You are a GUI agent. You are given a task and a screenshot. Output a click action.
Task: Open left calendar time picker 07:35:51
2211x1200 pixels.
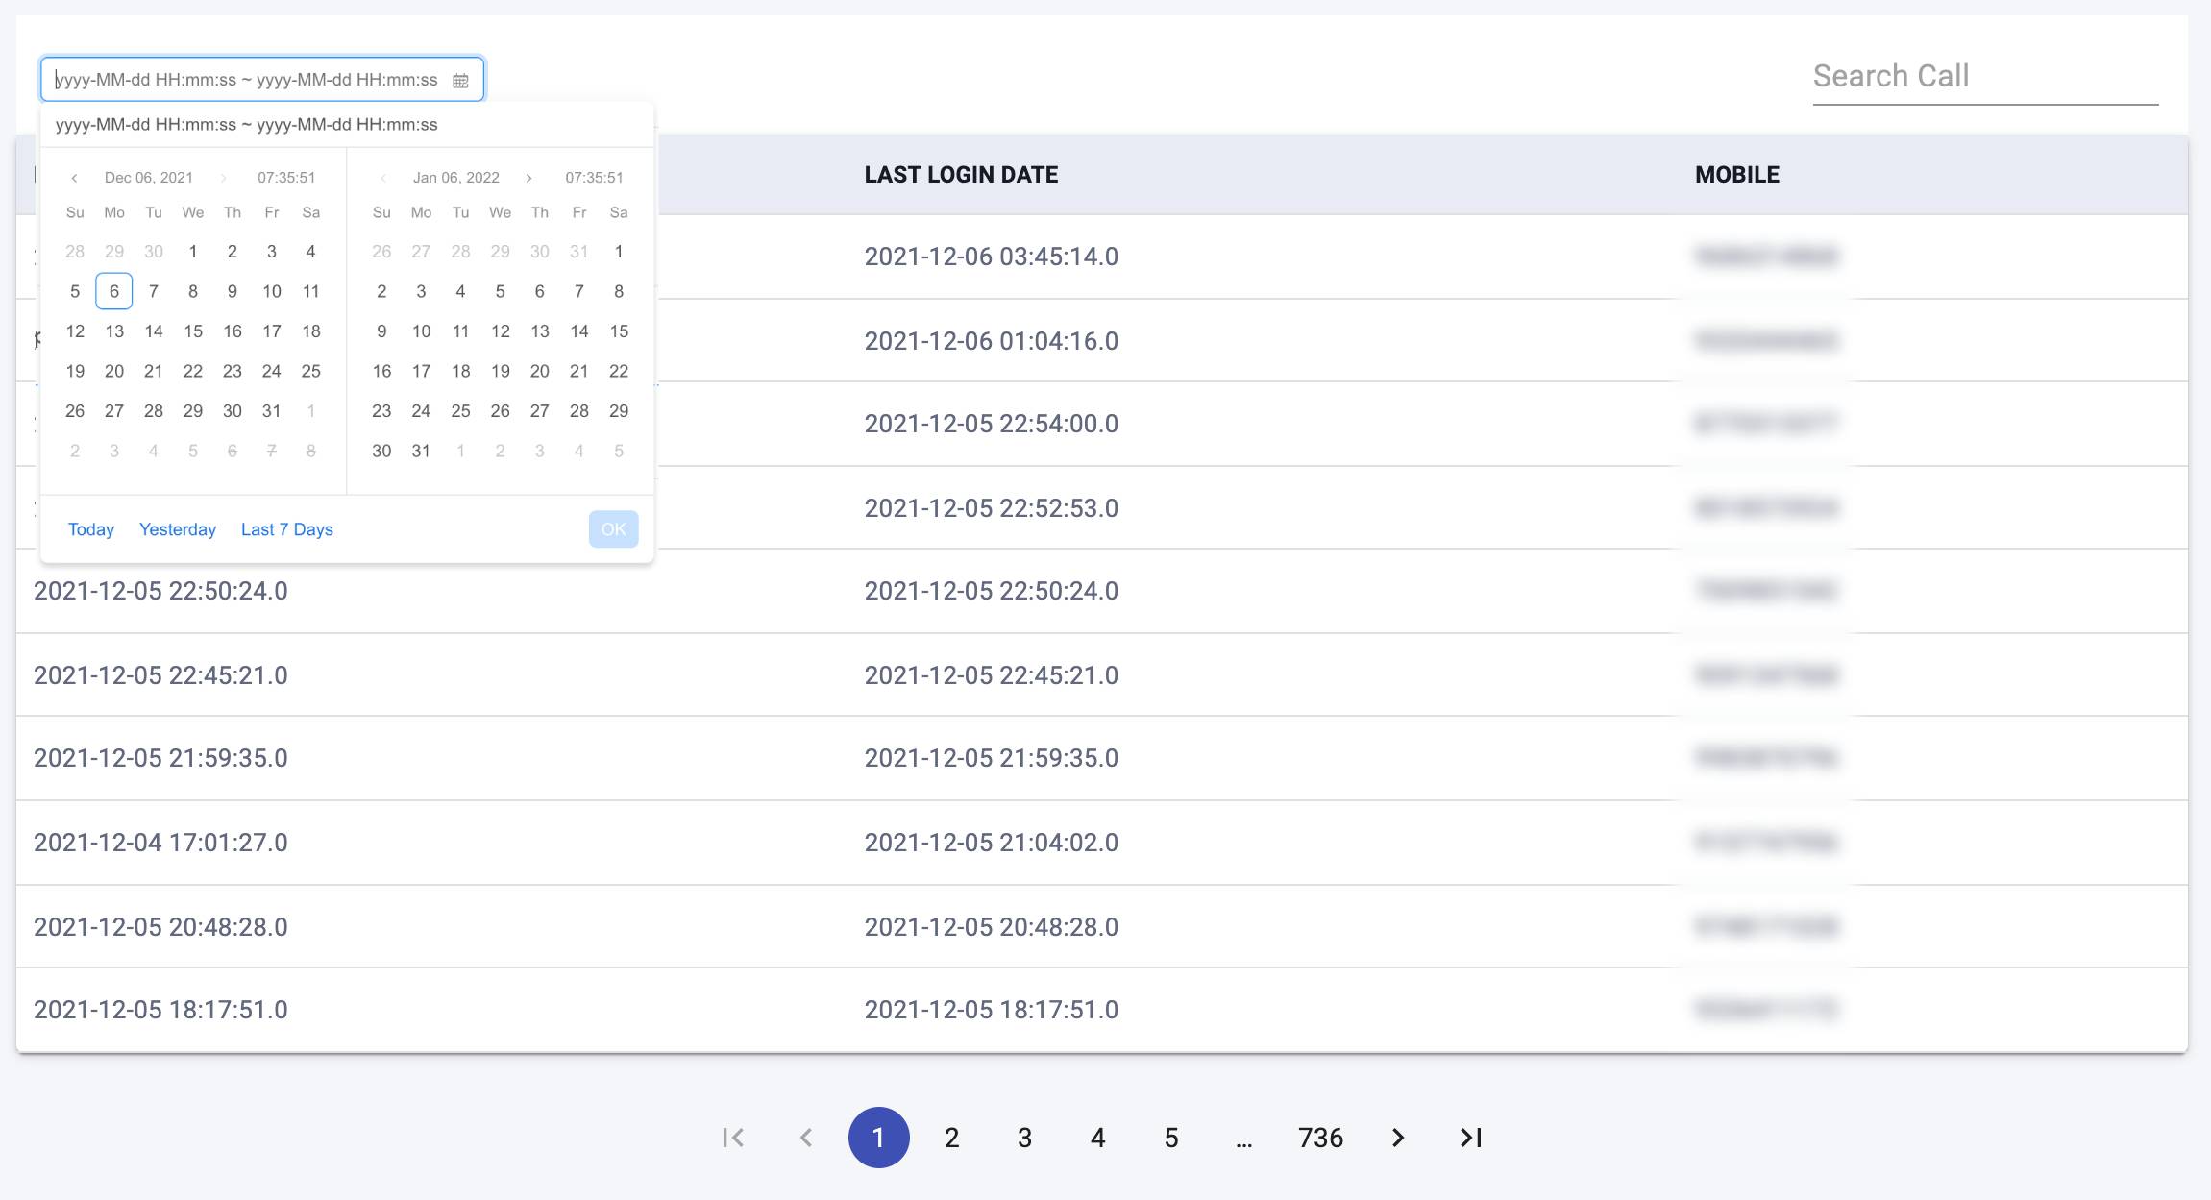(x=286, y=178)
